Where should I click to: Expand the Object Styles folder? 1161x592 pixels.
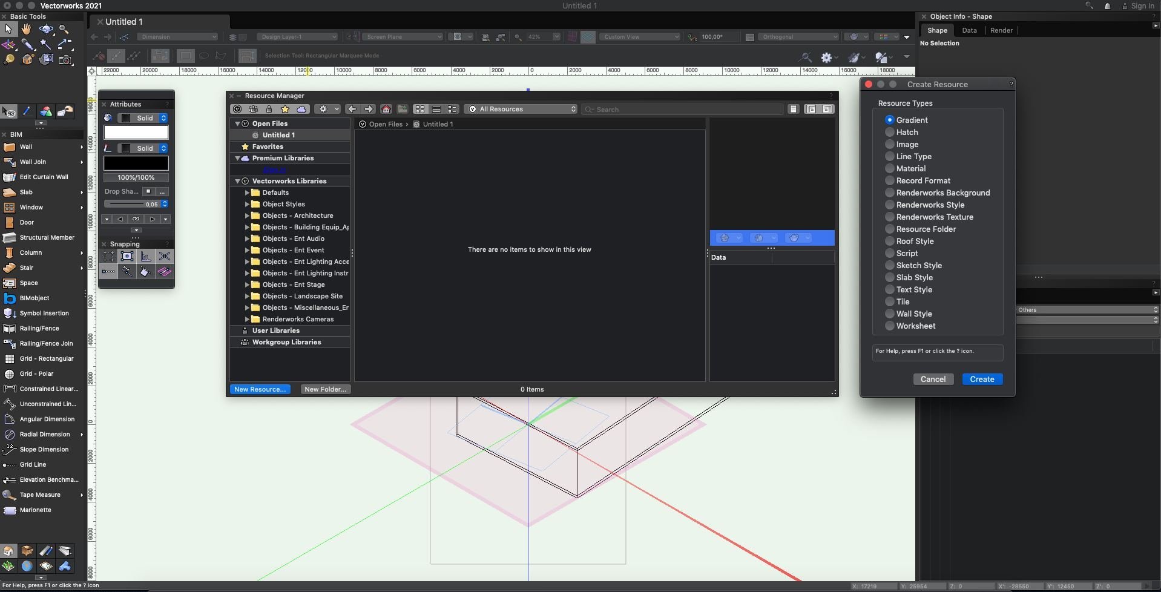click(x=247, y=205)
